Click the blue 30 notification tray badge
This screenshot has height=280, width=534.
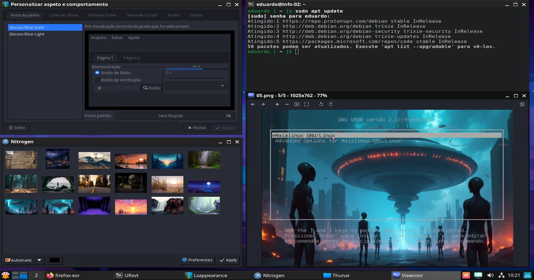point(527,276)
